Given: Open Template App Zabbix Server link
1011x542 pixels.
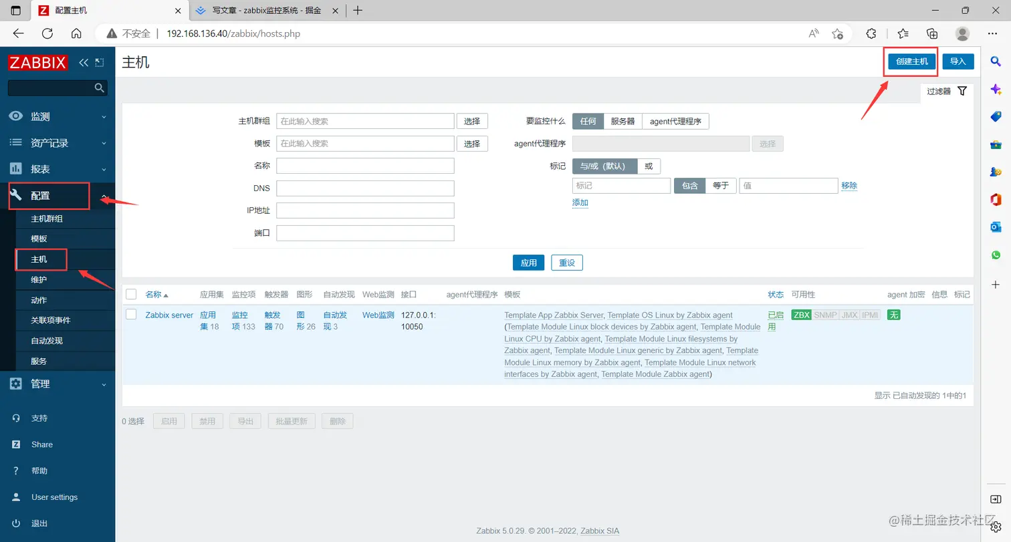Looking at the screenshot, I should tap(554, 315).
